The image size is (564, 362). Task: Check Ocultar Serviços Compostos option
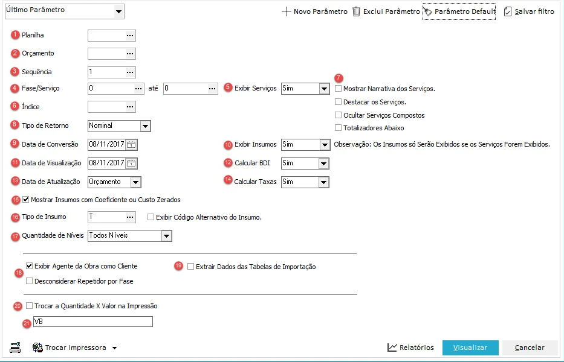339,115
